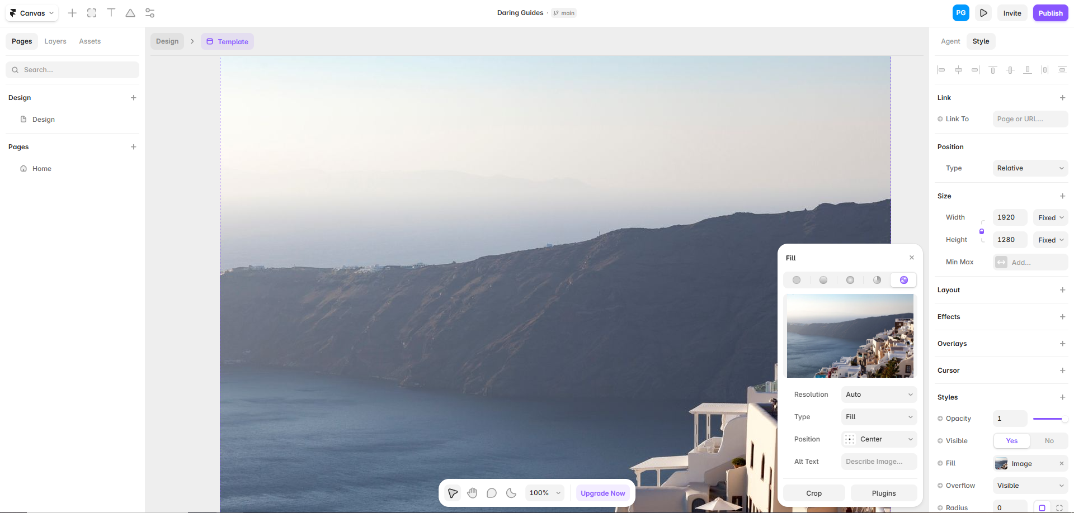This screenshot has height=513, width=1074.
Task: Set Visible to Yes
Action: pos(1012,441)
